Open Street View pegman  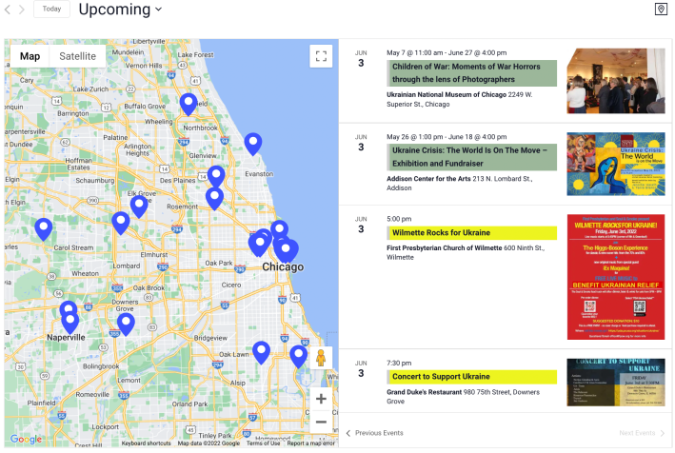(321, 358)
